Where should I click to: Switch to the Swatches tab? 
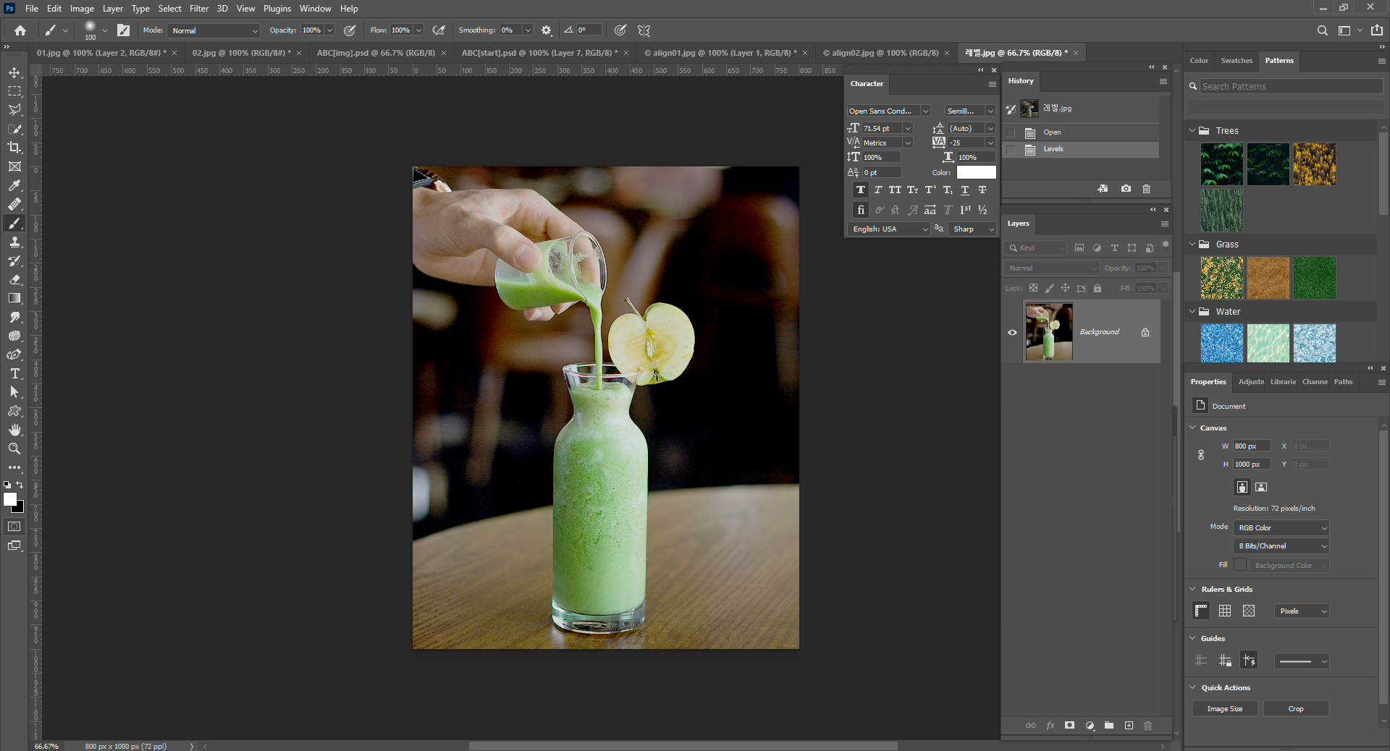pos(1236,61)
